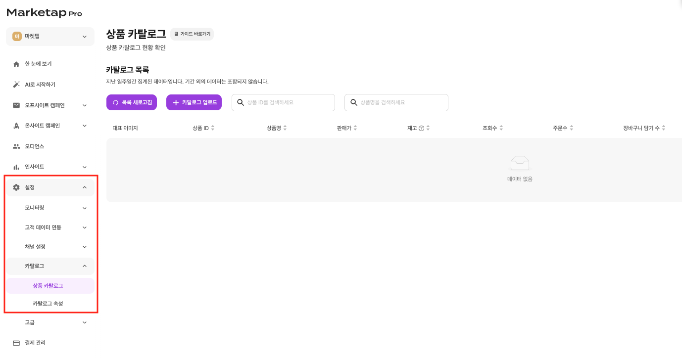Image resolution: width=682 pixels, height=358 pixels.
Task: Sort the table by 조회수 column
Action: (x=501, y=128)
